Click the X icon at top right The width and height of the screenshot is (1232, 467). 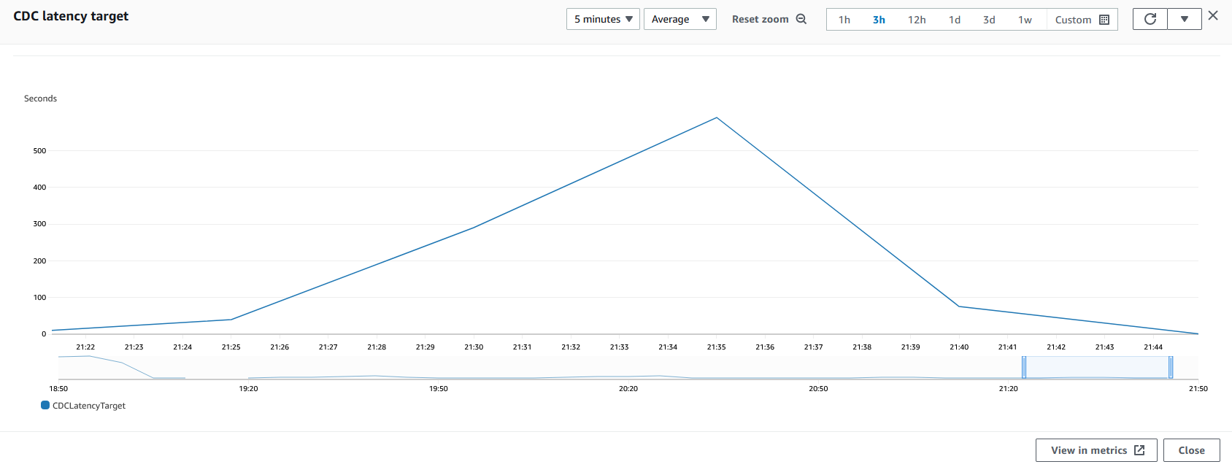1213,15
